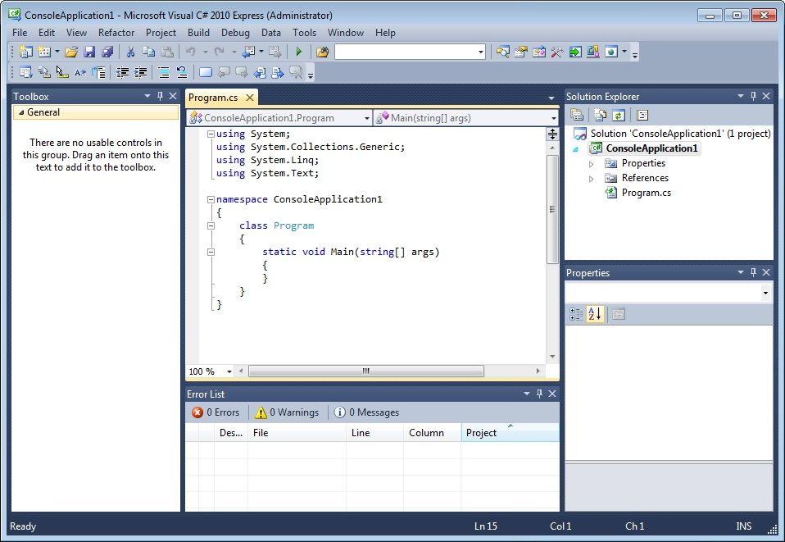Viewport: 785px width, 542px height.
Task: Click the Navigate Backward icon
Action: 249,52
